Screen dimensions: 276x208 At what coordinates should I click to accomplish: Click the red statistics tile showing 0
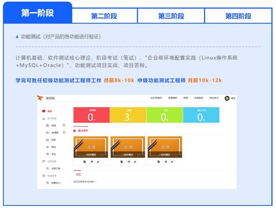[91, 115]
